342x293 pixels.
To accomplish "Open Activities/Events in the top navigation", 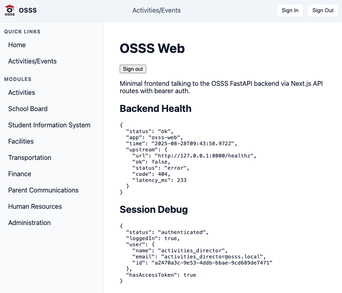I will 156,10.
